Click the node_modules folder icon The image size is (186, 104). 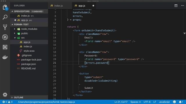19,29
